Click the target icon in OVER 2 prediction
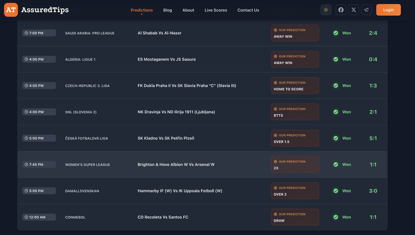The image size is (415, 235). tap(276, 188)
